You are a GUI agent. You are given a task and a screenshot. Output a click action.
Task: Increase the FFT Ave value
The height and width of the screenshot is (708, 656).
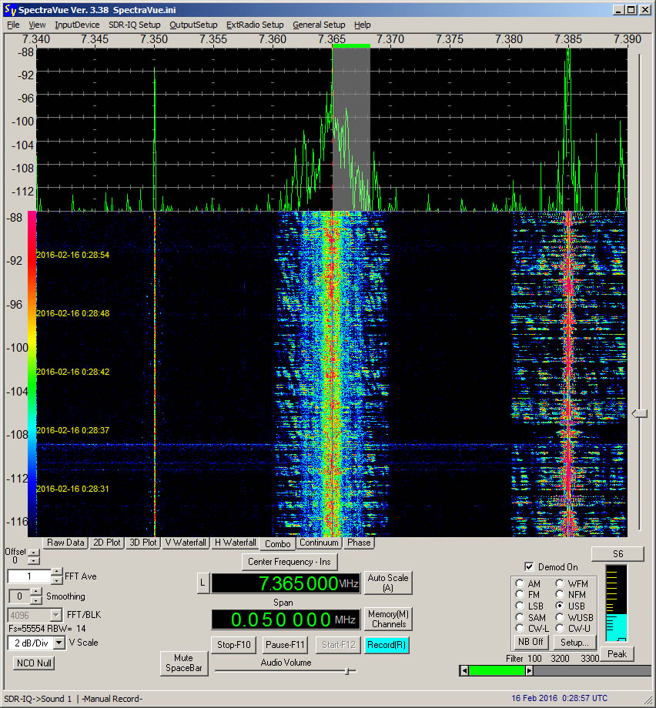[x=56, y=572]
